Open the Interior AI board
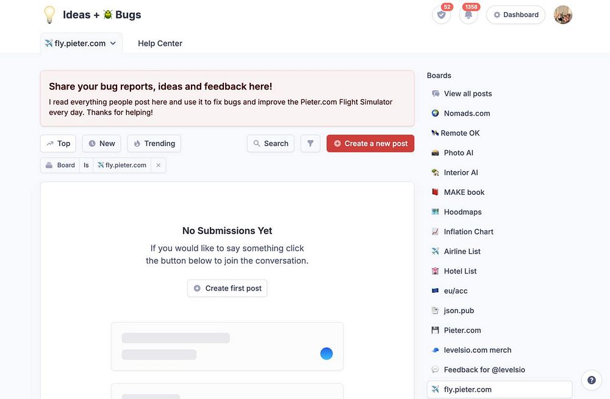The width and height of the screenshot is (610, 399). (500, 172)
